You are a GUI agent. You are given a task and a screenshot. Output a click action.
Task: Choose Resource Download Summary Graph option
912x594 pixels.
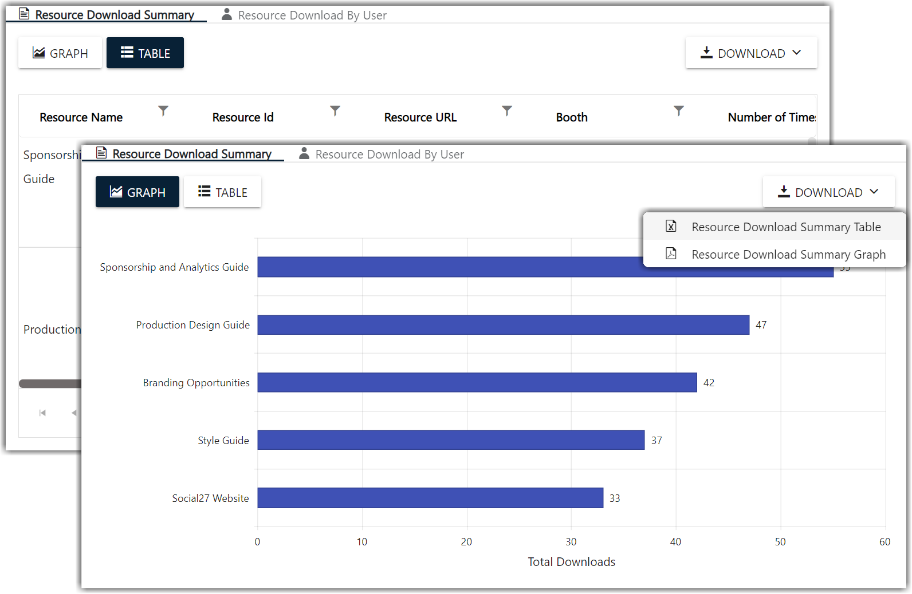tap(788, 255)
